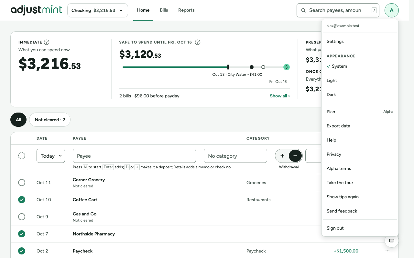Click the Show all bills link
The image size is (414, 258).
click(x=280, y=96)
